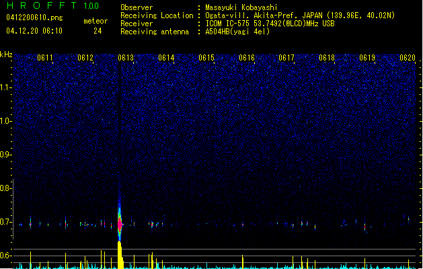Screen dimensions: 423x269
Task: Click the receiving location Ogata-vill. Akita-Pref. text
Action: (x=300, y=15)
